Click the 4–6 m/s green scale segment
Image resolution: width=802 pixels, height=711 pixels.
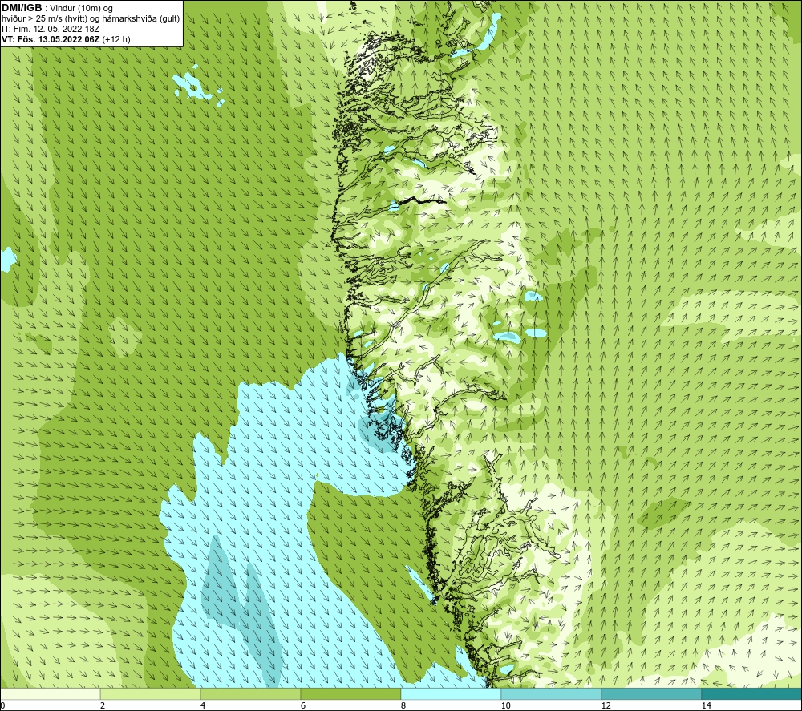pyautogui.click(x=250, y=694)
